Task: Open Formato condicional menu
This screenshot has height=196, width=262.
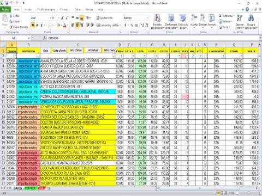Action: [x=157, y=21]
